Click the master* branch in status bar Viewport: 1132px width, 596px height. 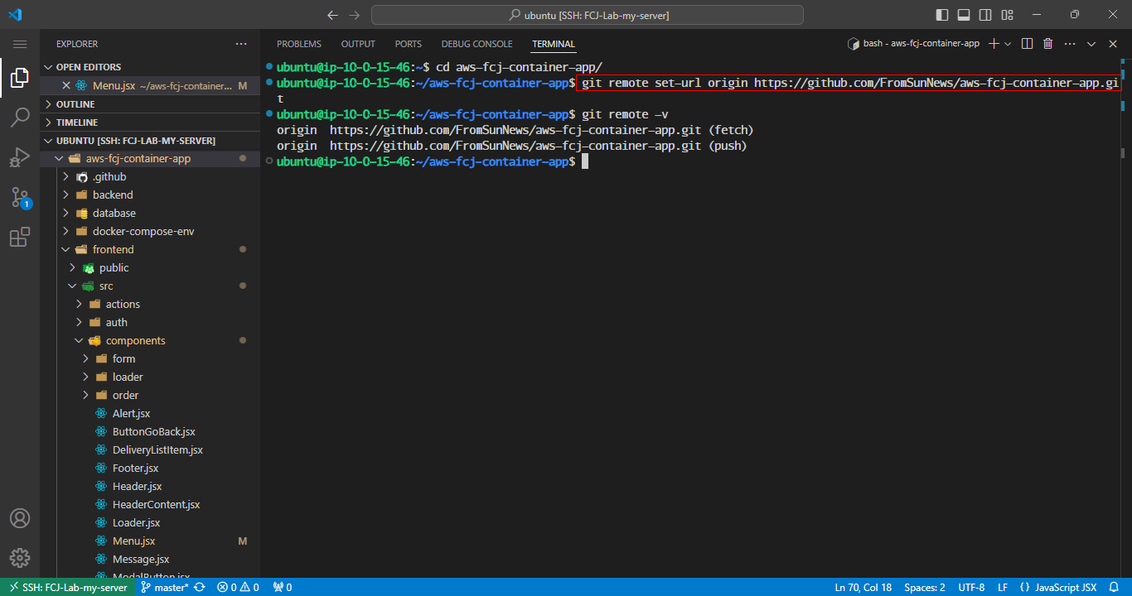tap(165, 587)
